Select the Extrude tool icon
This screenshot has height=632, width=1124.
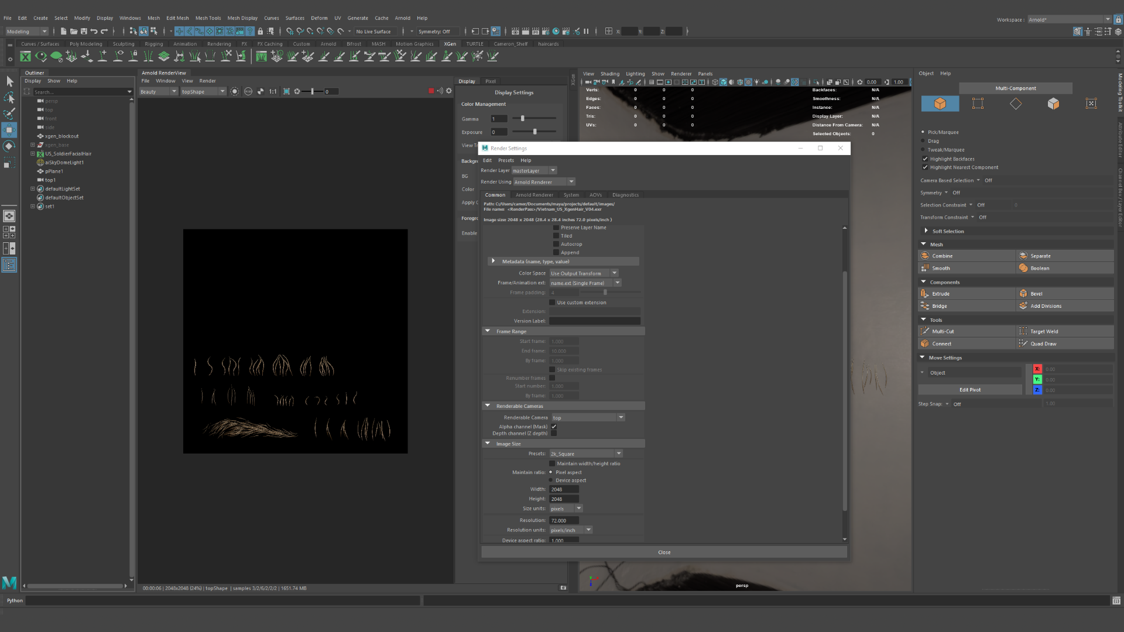925,294
